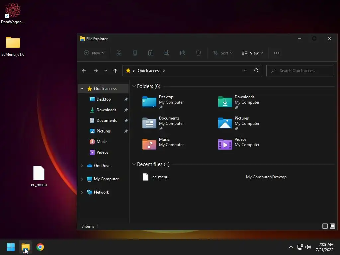The width and height of the screenshot is (340, 255).
Task: Select Desktop in the navigation pane
Action: point(104,99)
